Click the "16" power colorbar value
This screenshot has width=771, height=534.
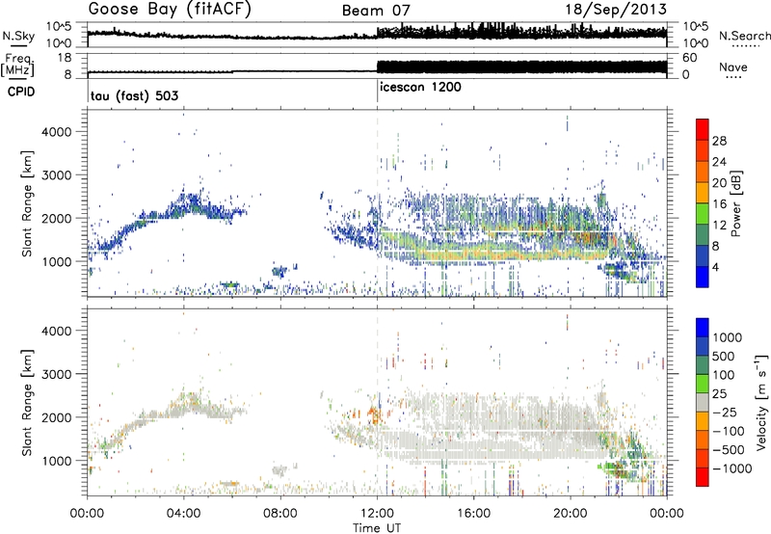coord(719,204)
